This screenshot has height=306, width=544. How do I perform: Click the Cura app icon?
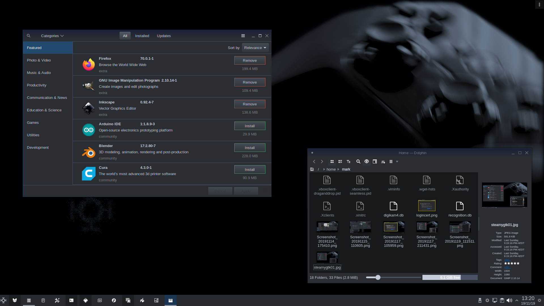pyautogui.click(x=89, y=174)
